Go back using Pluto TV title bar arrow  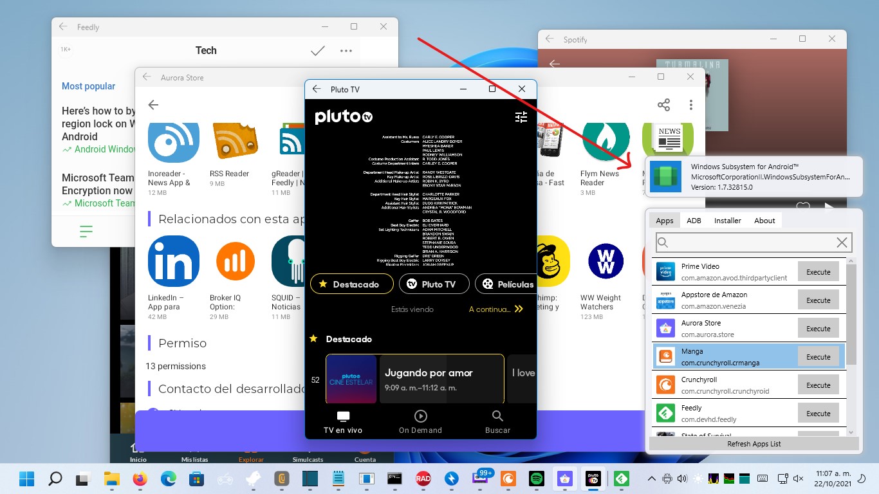(x=317, y=89)
